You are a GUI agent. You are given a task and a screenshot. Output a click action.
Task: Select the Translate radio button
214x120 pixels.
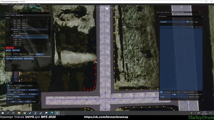point(8,86)
